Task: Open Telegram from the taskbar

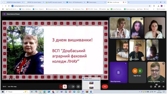Action: click(x=74, y=92)
